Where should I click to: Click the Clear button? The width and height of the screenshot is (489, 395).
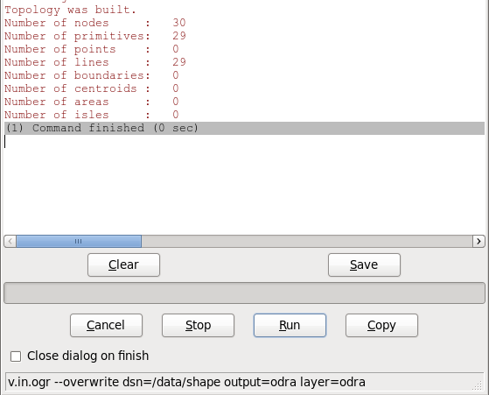123,265
